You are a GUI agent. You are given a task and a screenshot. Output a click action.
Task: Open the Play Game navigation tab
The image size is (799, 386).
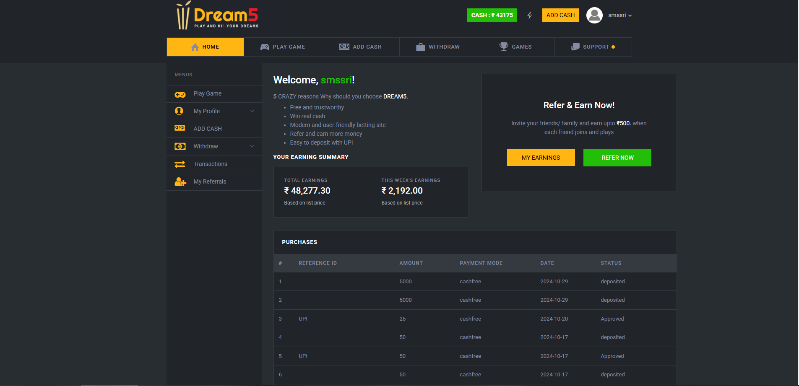(283, 47)
